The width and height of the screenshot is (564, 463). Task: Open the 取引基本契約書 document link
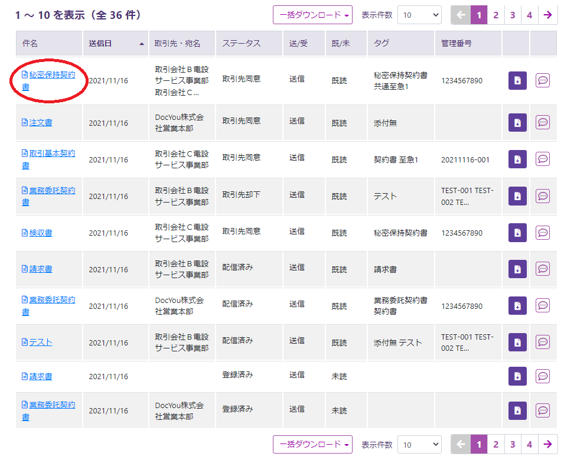tap(48, 159)
